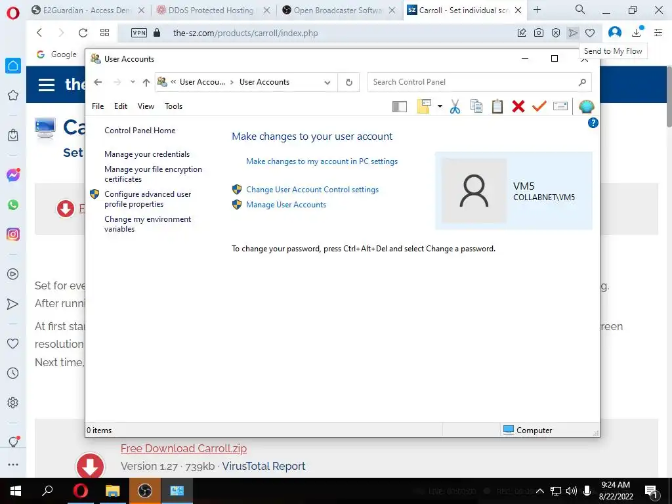Screen dimensions: 672x504
Task: Click Manage your credentials
Action: 147,154
